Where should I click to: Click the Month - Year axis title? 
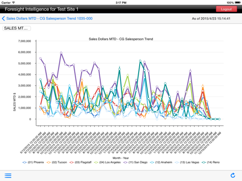pos(120,158)
